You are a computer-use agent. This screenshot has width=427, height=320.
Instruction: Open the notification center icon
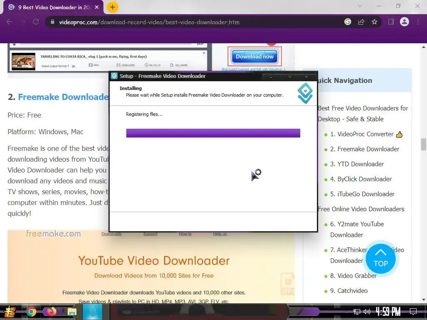pyautogui.click(x=413, y=312)
